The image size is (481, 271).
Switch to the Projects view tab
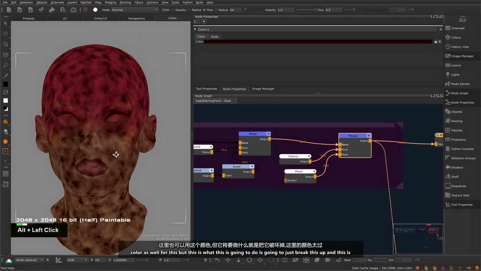pos(28,18)
